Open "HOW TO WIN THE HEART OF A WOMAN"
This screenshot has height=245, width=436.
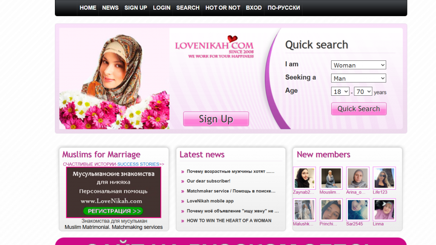coord(229,221)
